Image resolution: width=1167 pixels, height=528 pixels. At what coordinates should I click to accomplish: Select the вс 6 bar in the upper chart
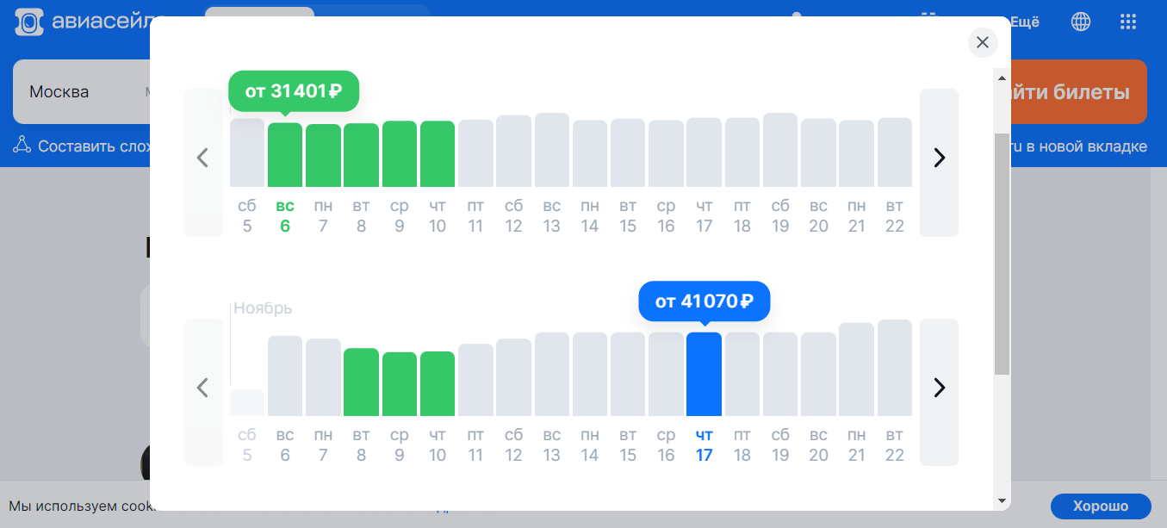(285, 156)
